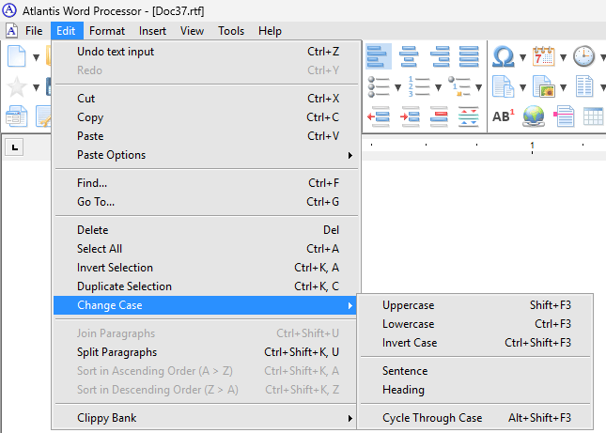This screenshot has width=606, height=433.
Task: Click the New Document page icon
Action: point(17,56)
